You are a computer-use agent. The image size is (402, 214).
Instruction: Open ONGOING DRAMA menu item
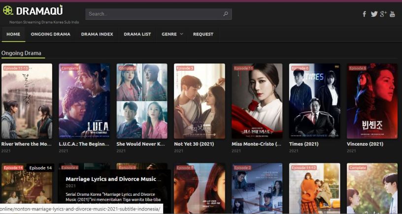(51, 34)
